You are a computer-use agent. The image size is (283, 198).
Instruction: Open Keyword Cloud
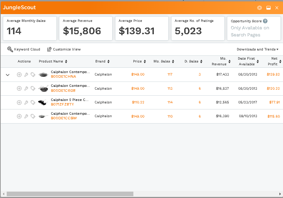tap(24, 49)
